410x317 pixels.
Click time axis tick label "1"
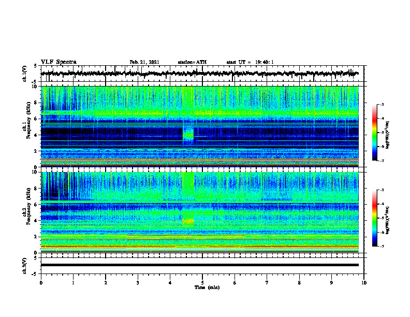(73, 283)
